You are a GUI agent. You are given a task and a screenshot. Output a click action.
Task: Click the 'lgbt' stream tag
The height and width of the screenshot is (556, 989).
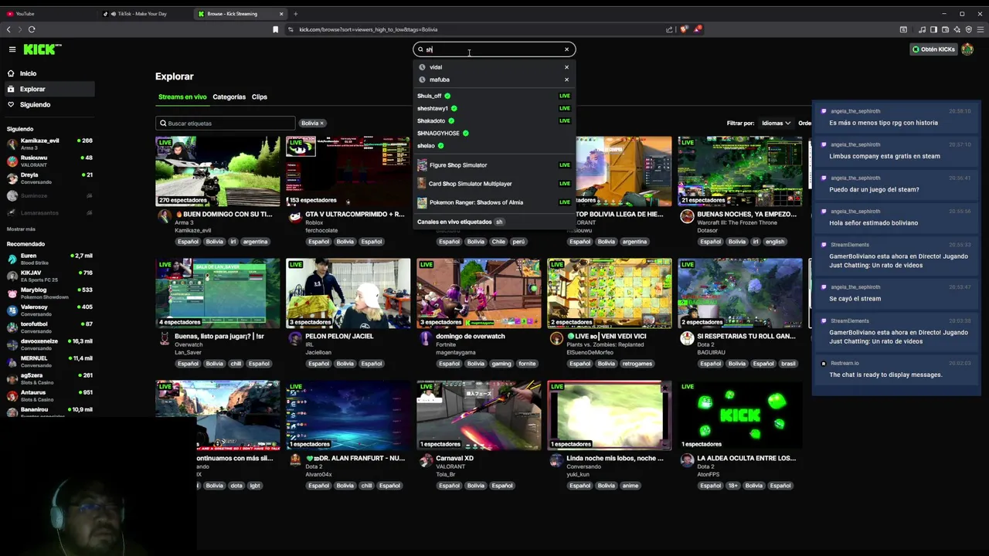pyautogui.click(x=255, y=486)
